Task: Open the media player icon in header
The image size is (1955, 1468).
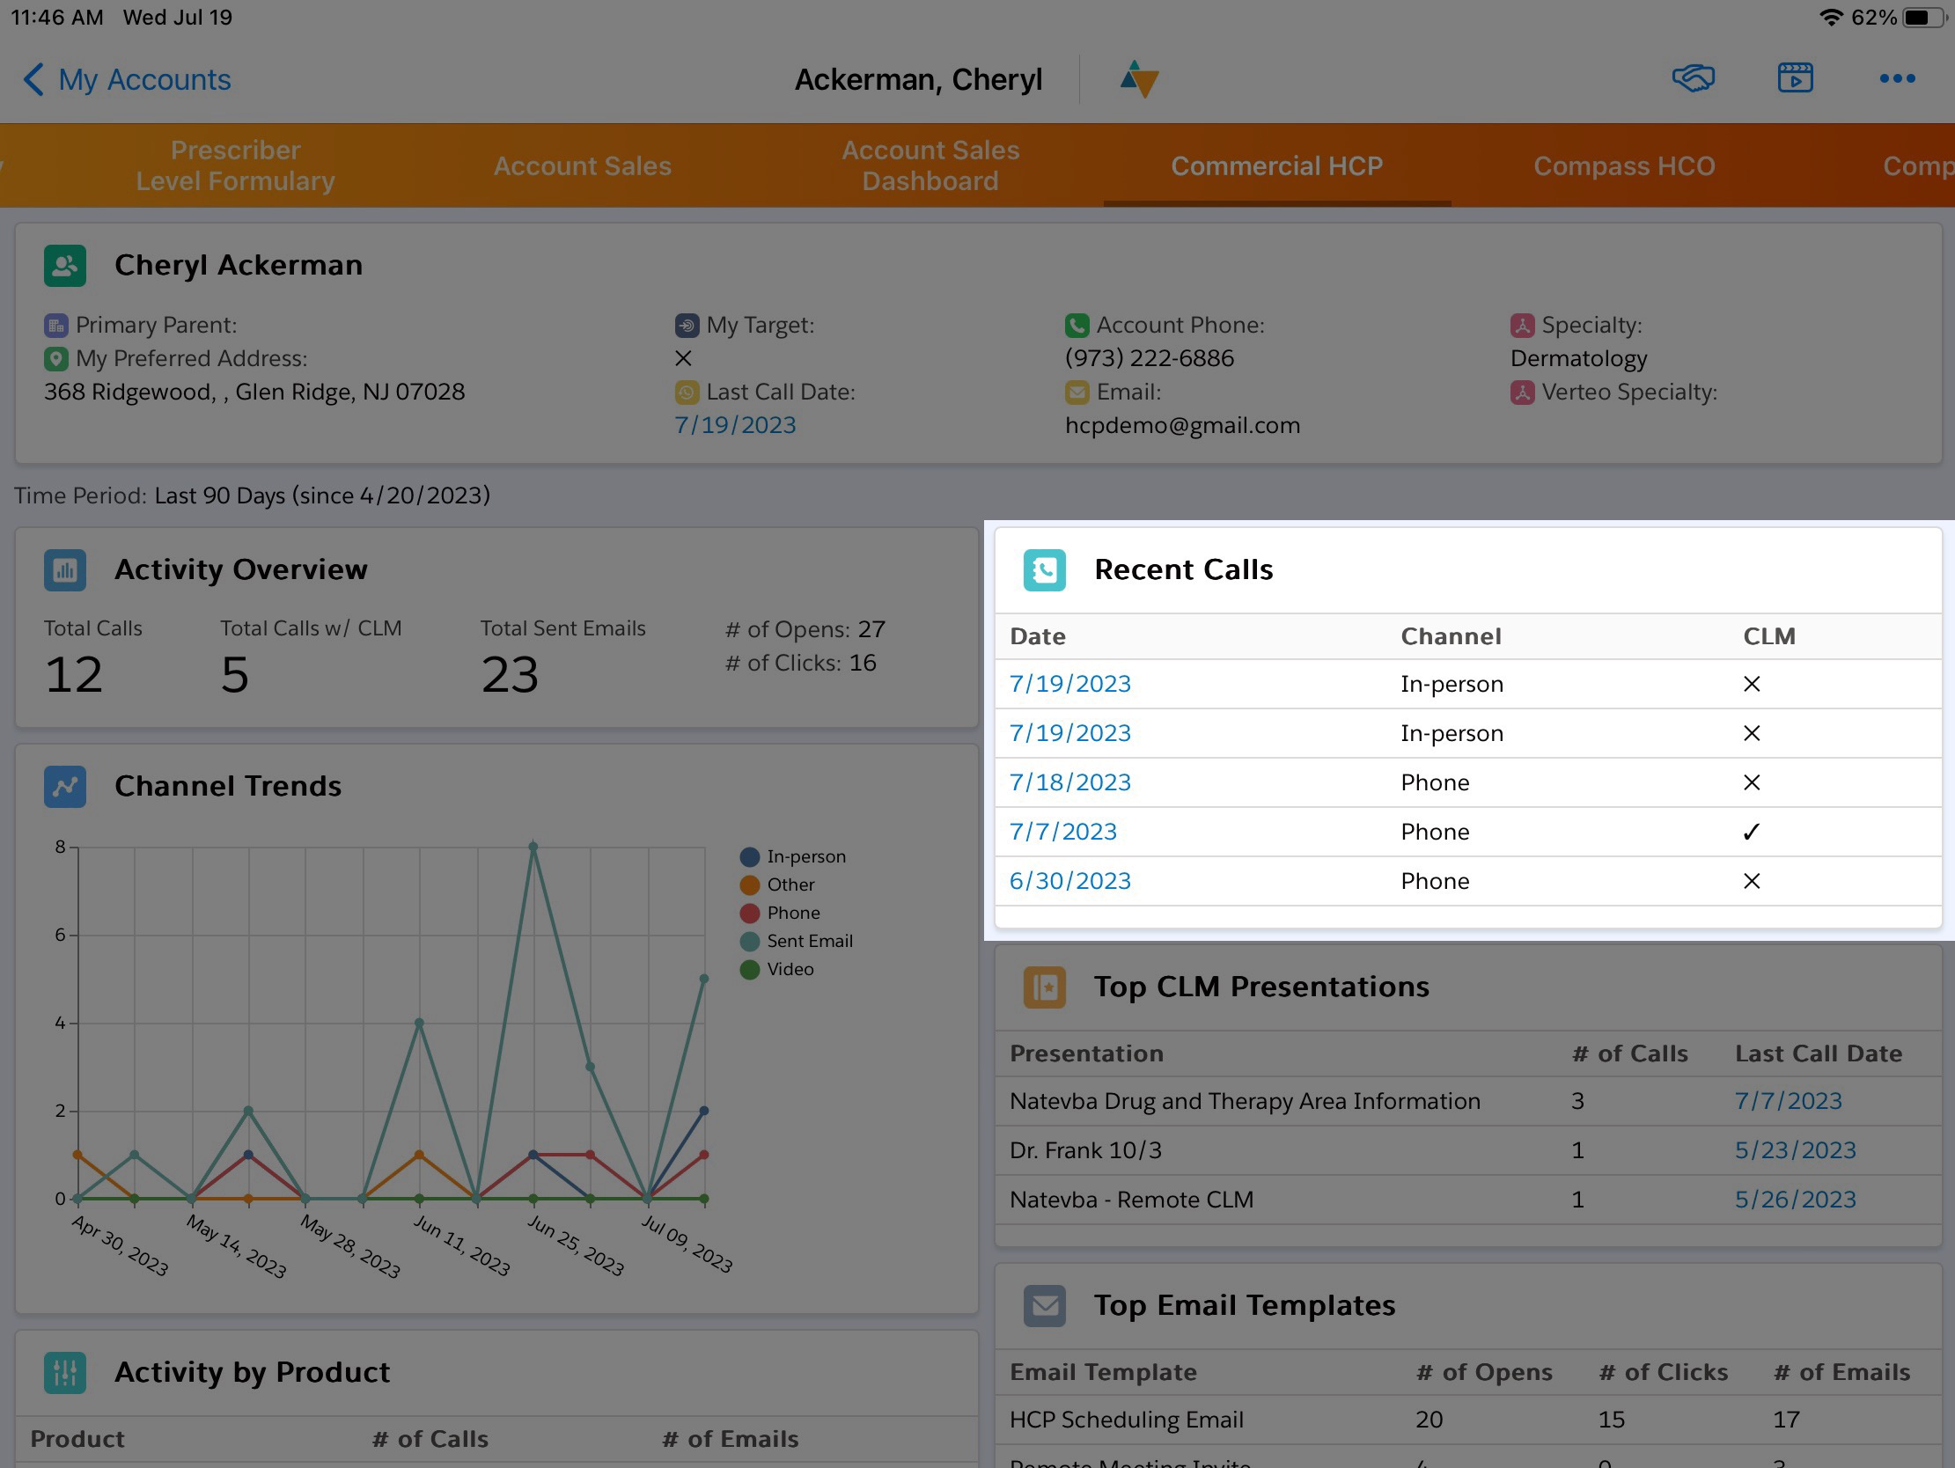Action: (1794, 78)
